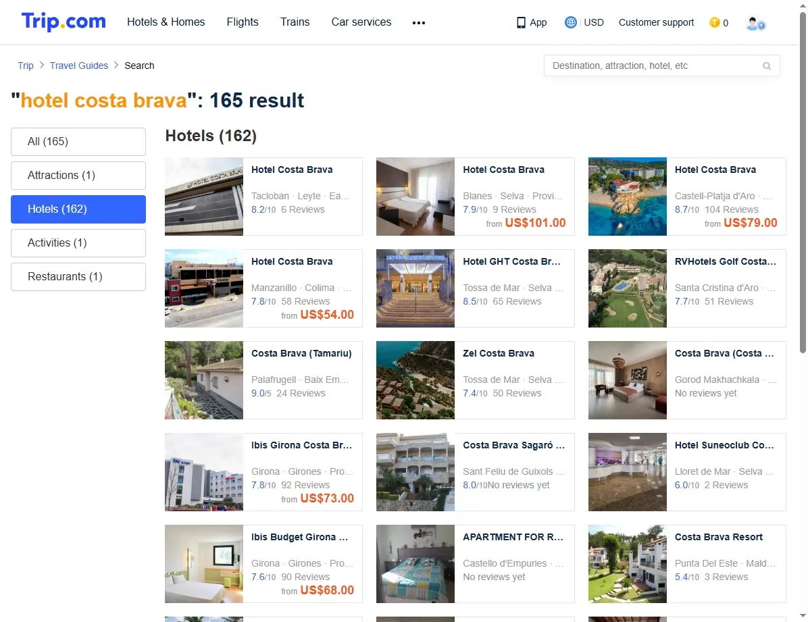This screenshot has height=622, width=808.
Task: Click the Trip Coins icon
Action: [714, 22]
